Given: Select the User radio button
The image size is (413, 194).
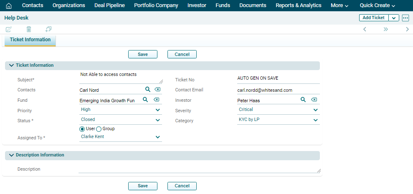Looking at the screenshot, I should point(82,129).
